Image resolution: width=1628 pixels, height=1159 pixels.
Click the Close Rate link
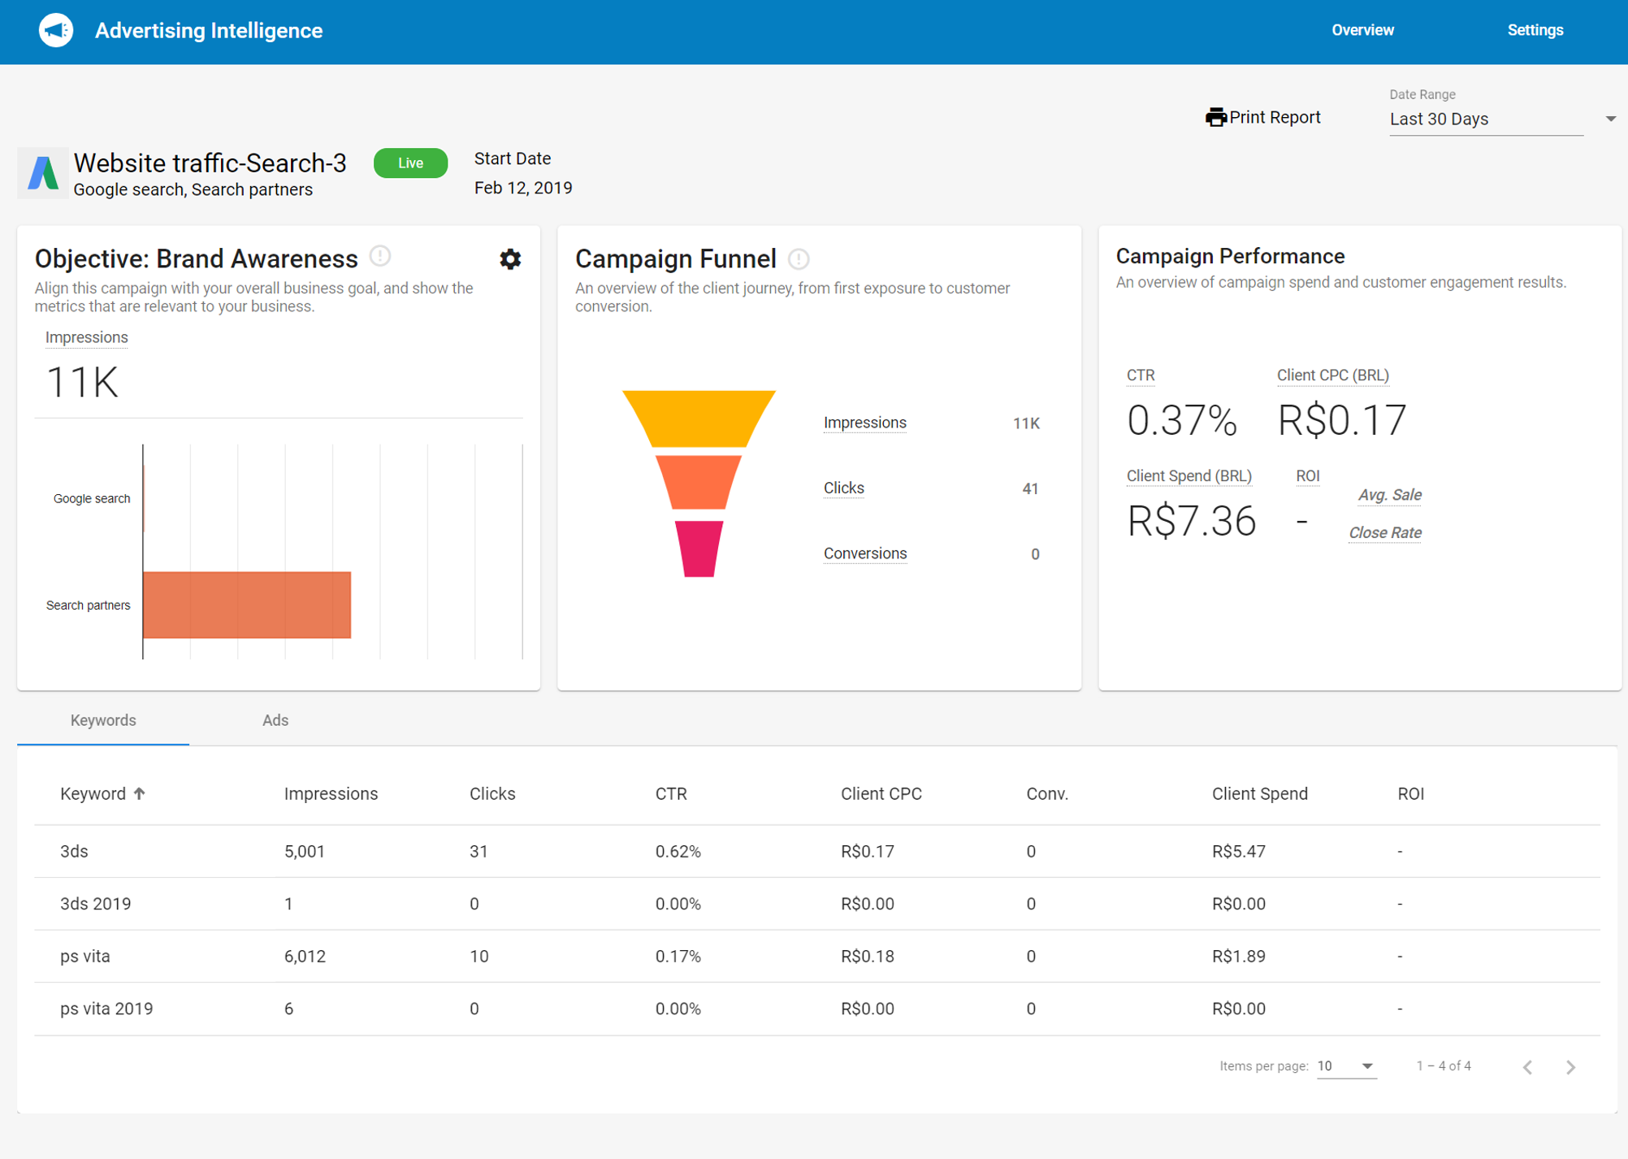[x=1385, y=533]
